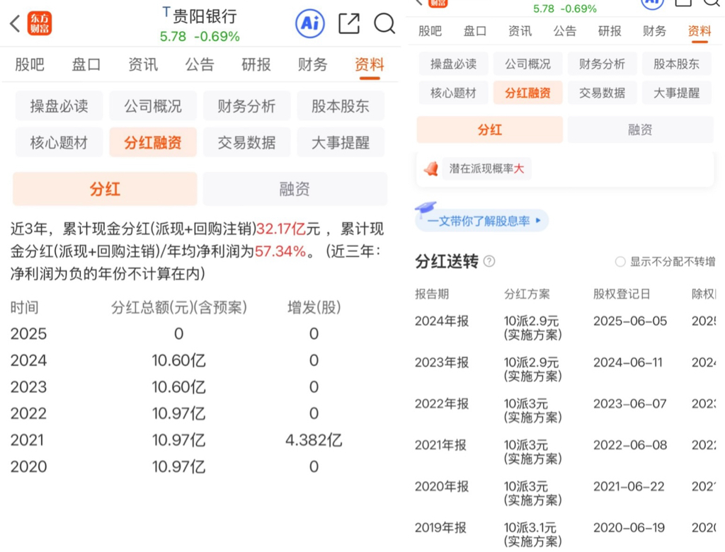Screen dimensions: 725x552
Task: Go back using left panel arrow
Action: coord(16,23)
